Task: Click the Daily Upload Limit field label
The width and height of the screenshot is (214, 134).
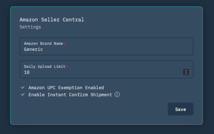Action: point(45,67)
